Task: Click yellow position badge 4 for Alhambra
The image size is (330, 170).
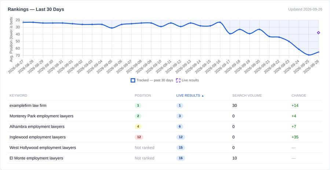Action: [138, 127]
